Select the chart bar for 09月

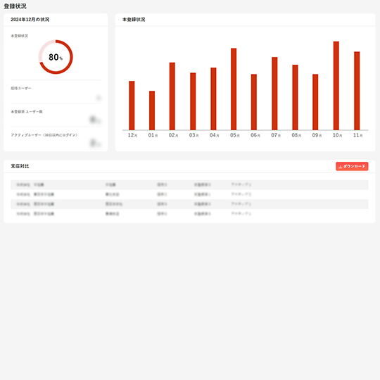[315, 102]
